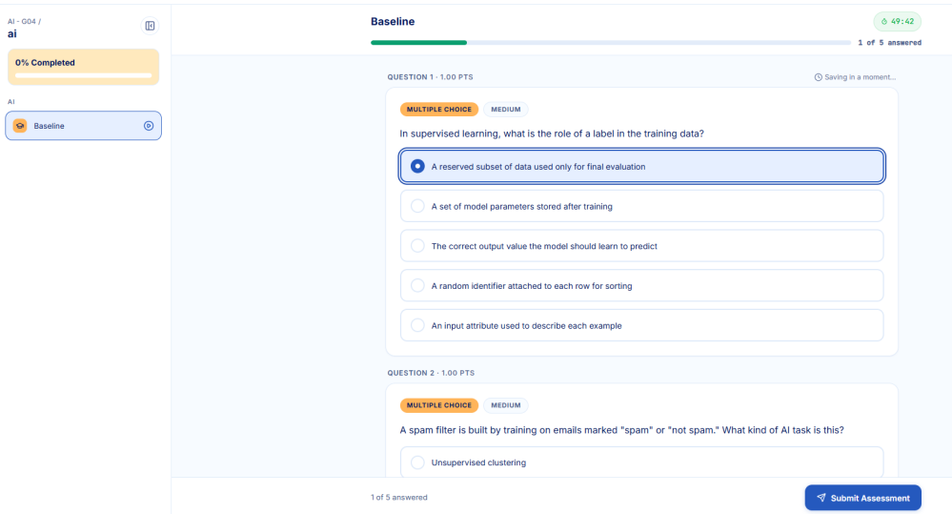This screenshot has height=514, width=952.
Task: Click the timer icon showing 49:42
Action: (x=884, y=21)
